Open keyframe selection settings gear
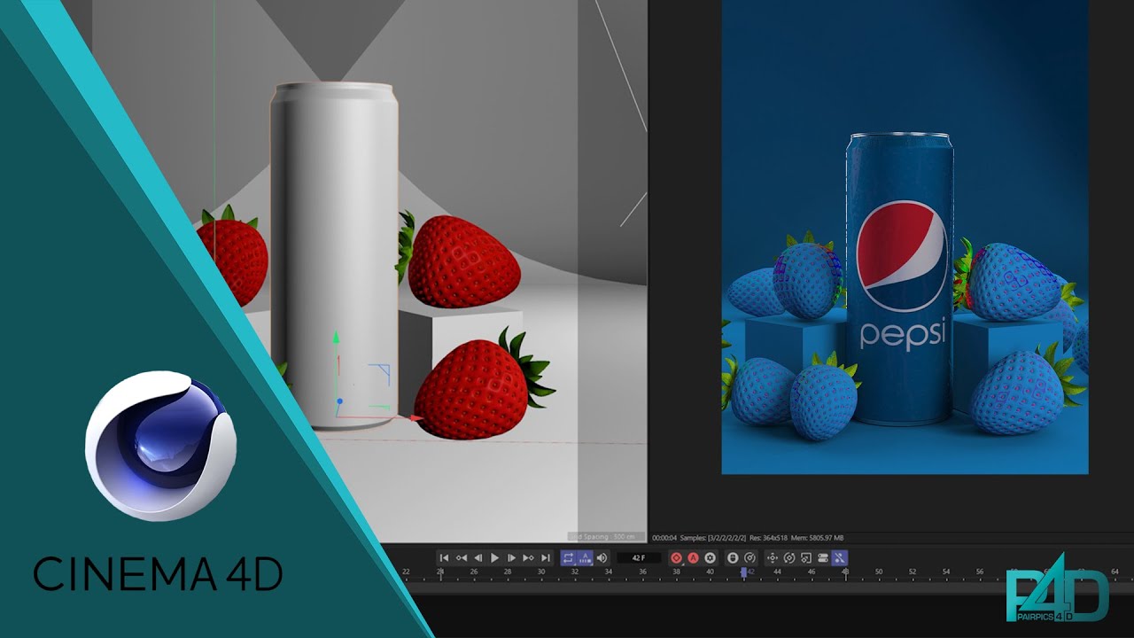The image size is (1134, 638). (x=710, y=558)
